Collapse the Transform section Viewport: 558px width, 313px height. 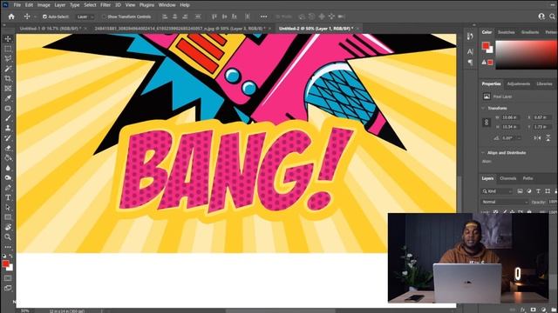483,108
